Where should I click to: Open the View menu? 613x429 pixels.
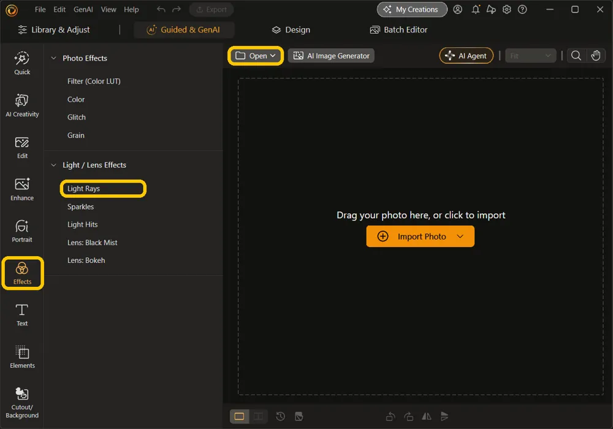click(109, 9)
